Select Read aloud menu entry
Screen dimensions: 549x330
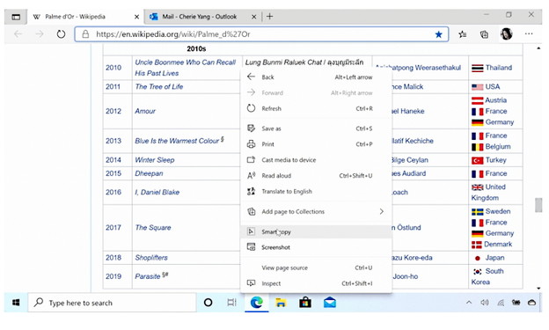point(316,176)
